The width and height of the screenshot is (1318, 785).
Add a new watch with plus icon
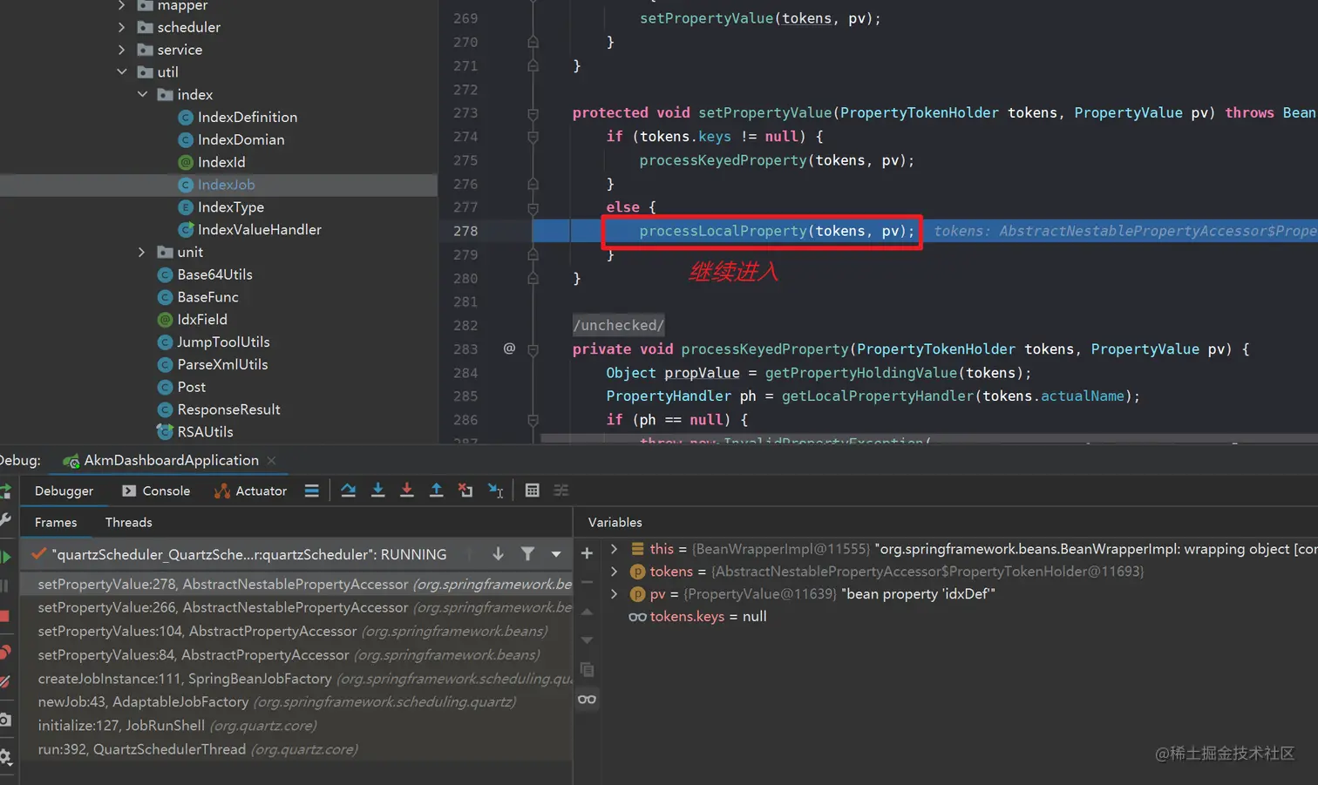(587, 553)
